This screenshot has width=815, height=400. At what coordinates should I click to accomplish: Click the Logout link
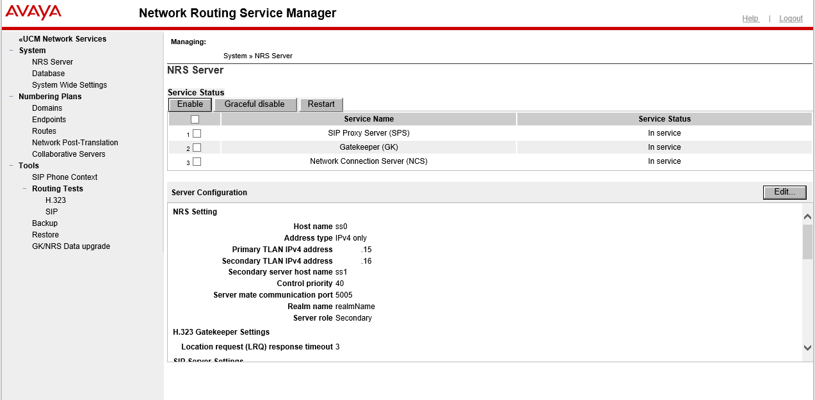tap(791, 19)
